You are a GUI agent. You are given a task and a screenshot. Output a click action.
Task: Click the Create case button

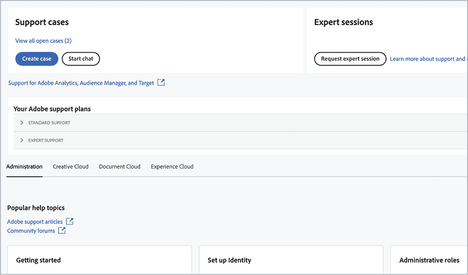click(37, 59)
